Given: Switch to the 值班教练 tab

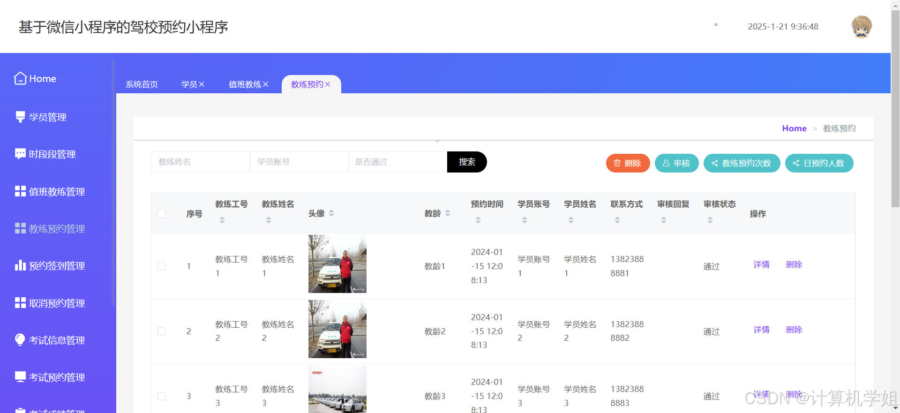Looking at the screenshot, I should pos(245,84).
